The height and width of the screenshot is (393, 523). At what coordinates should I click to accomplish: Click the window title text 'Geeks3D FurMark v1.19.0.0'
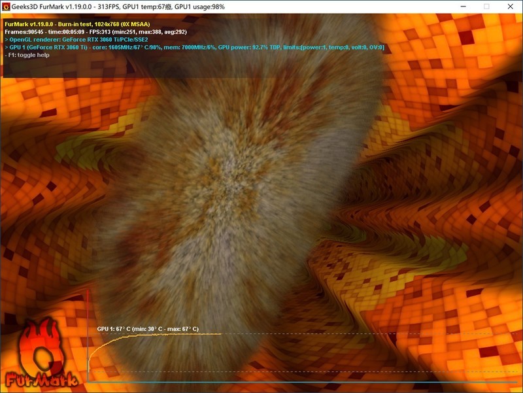tap(52, 7)
